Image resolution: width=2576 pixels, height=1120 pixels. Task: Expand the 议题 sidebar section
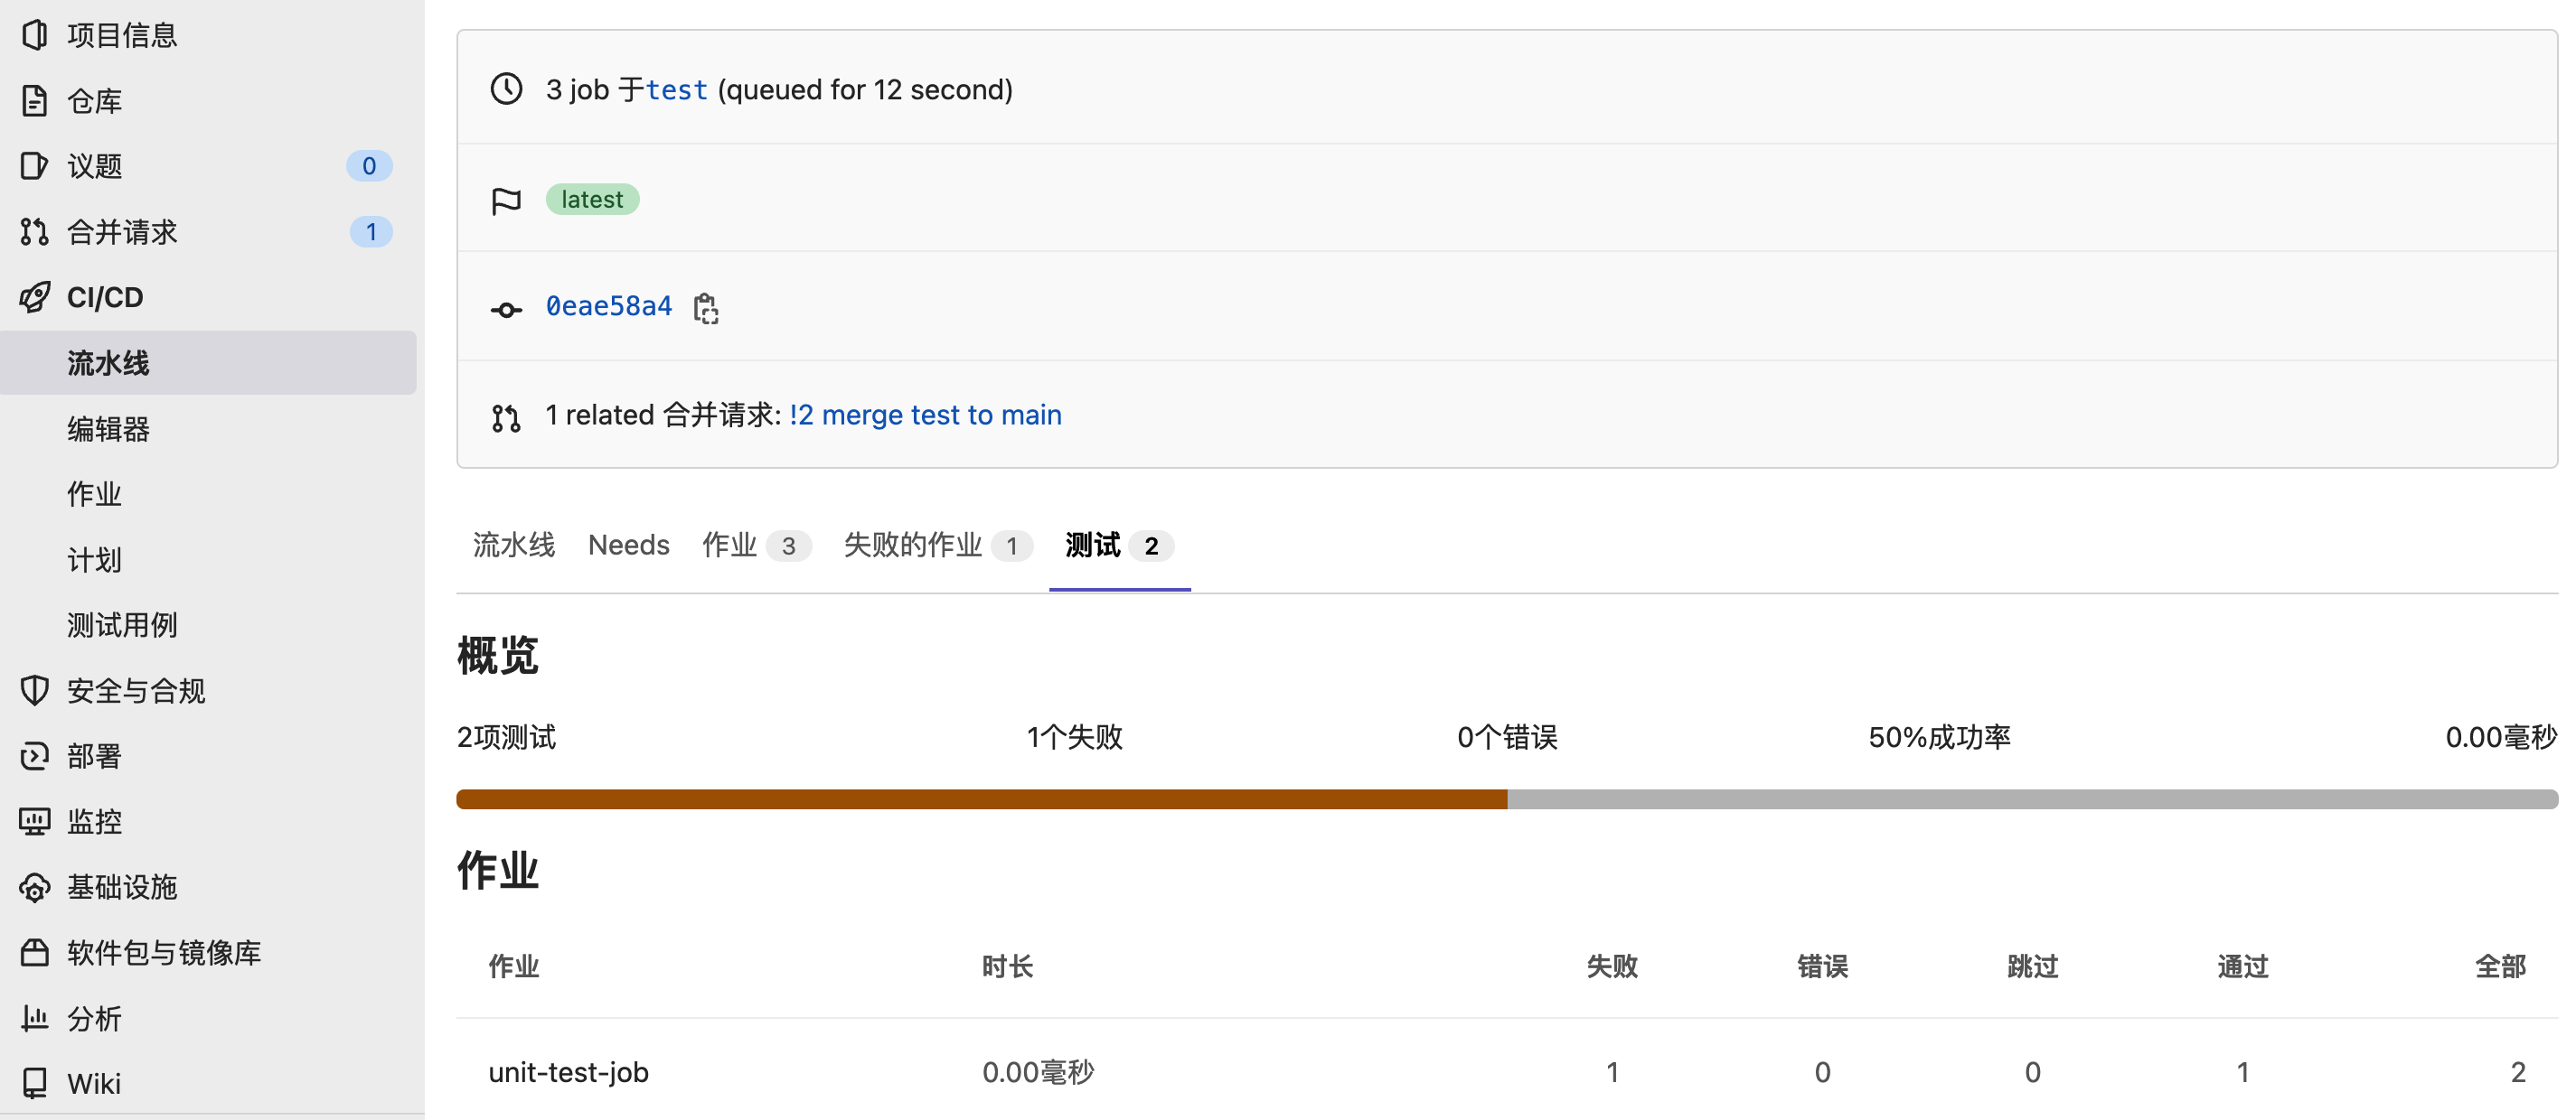[95, 166]
